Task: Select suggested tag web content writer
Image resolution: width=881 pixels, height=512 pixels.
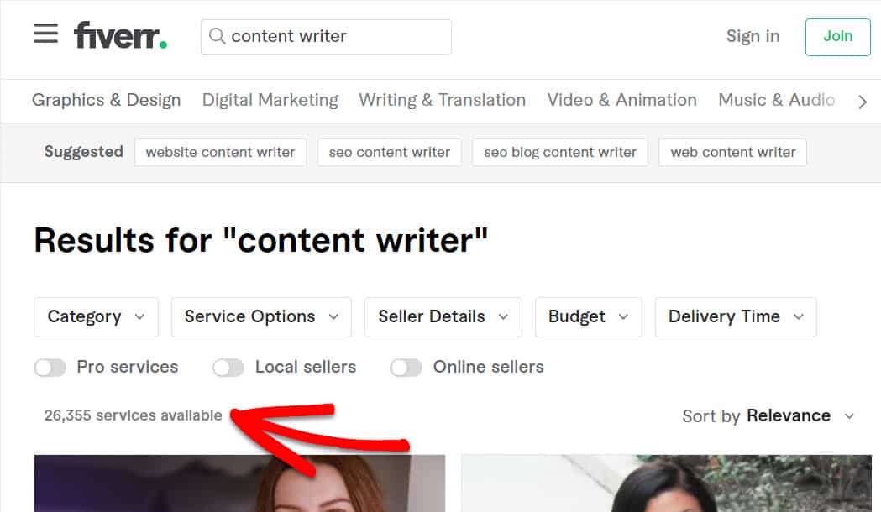Action: 732,152
